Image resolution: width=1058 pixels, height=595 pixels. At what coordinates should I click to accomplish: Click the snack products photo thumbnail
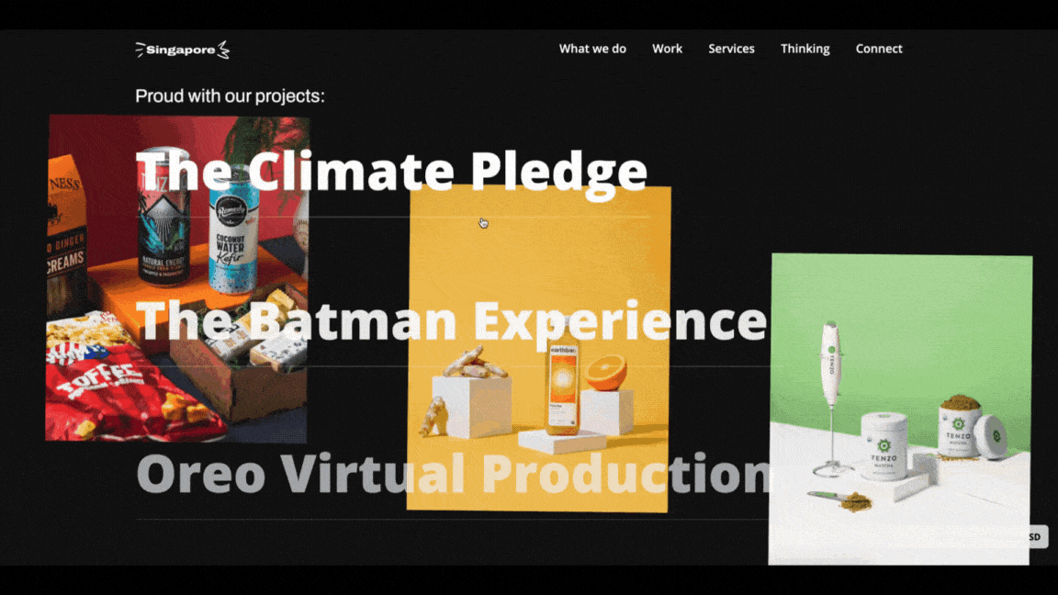coord(176,278)
